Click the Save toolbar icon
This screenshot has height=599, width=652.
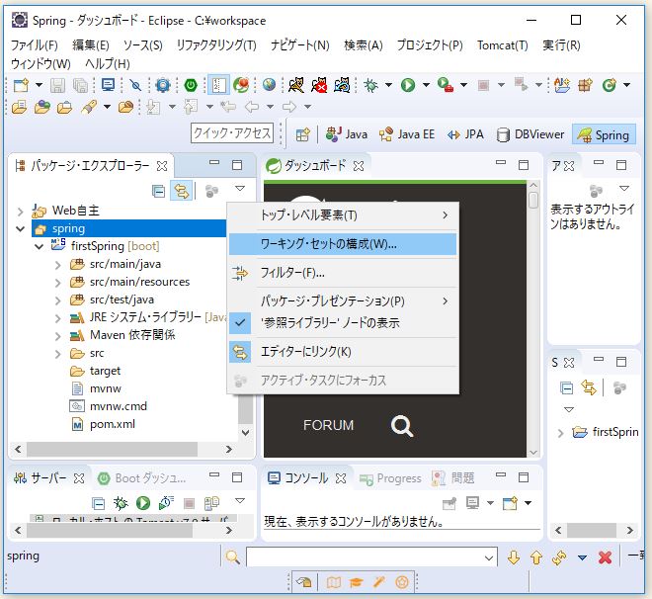(58, 85)
